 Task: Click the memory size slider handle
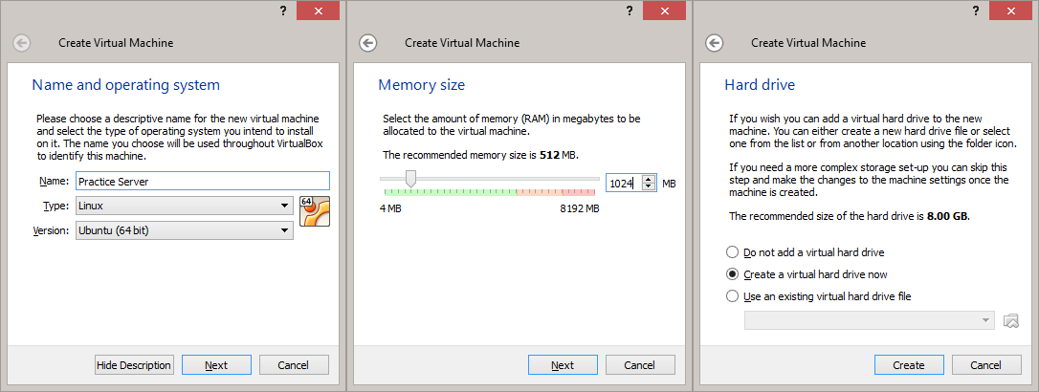tap(411, 178)
